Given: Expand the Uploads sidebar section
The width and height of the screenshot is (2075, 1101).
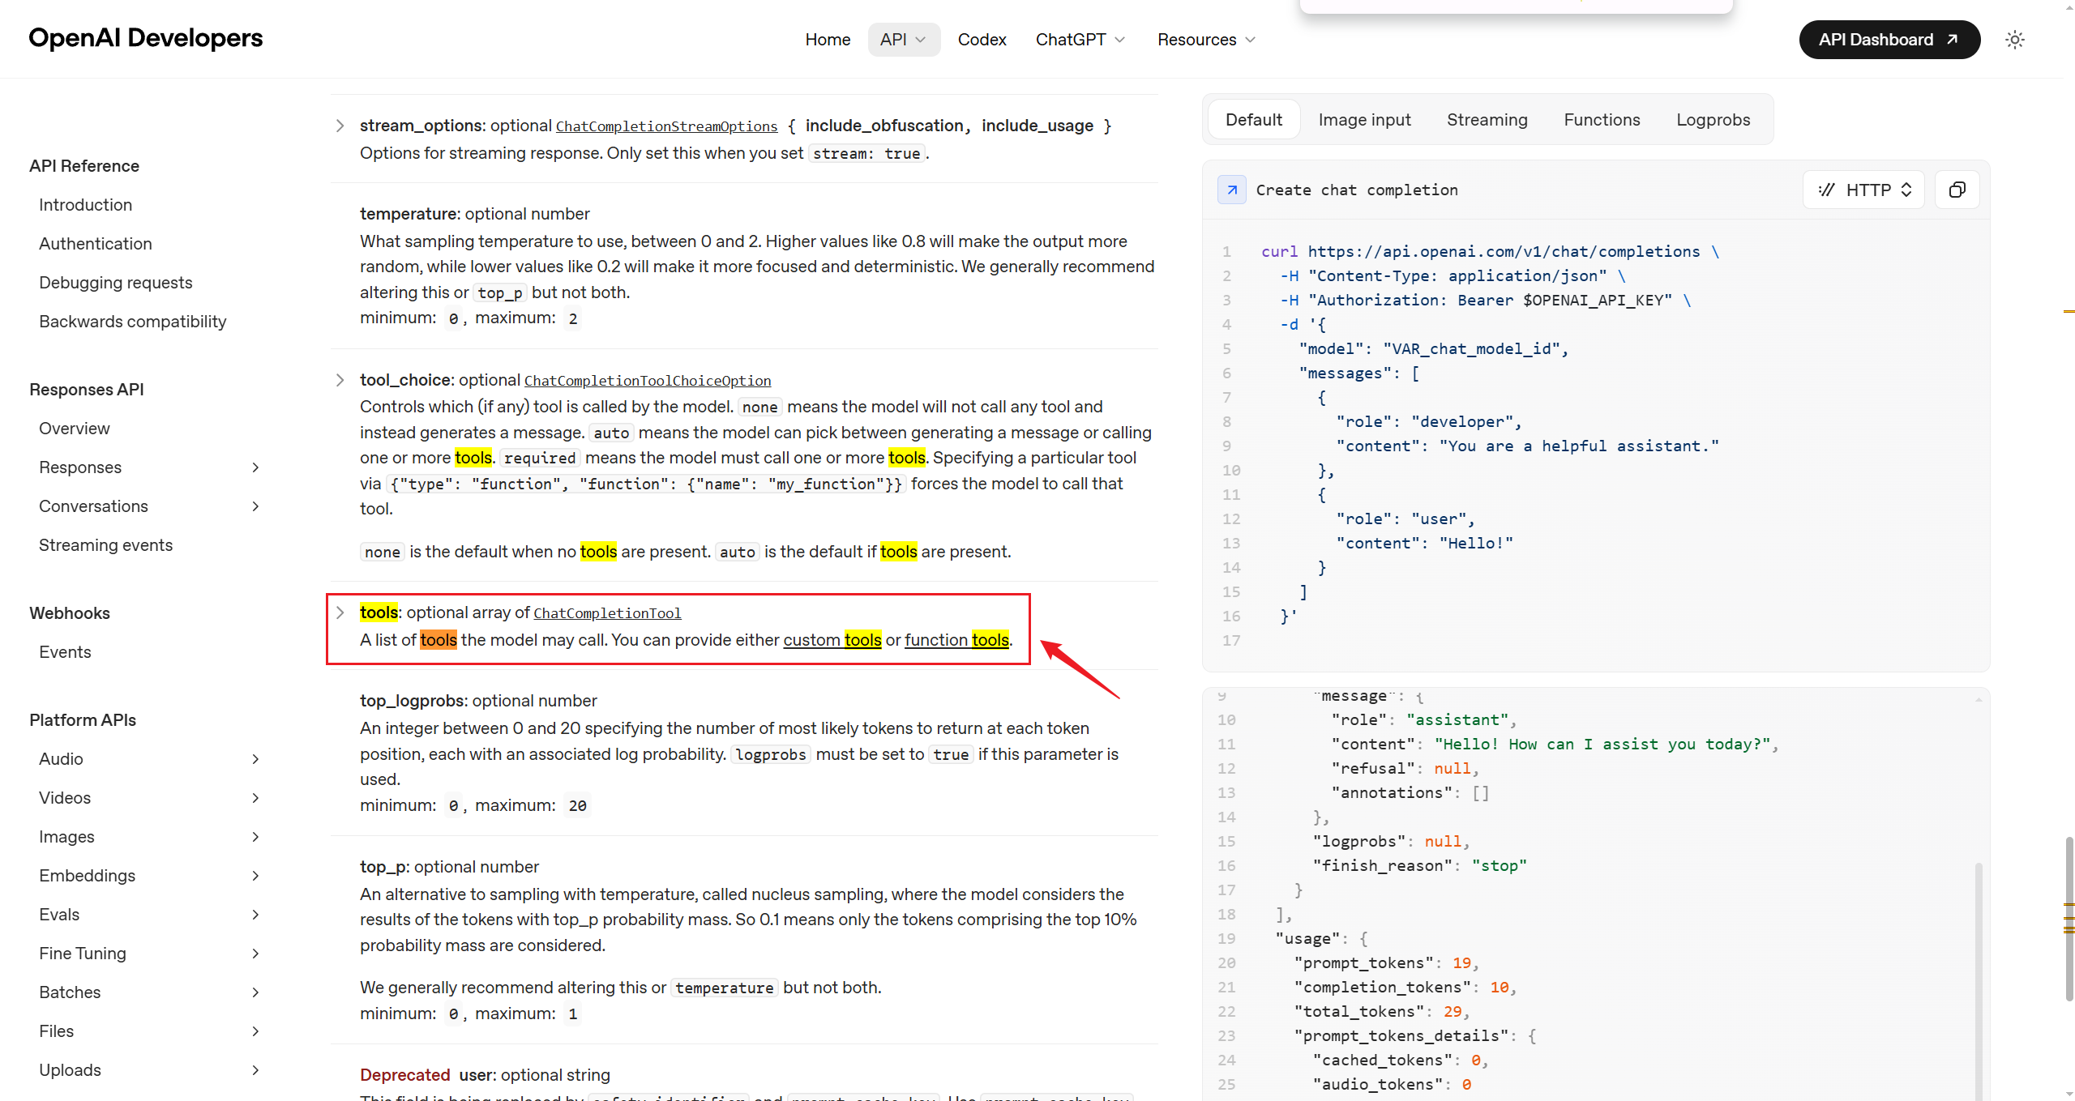Looking at the screenshot, I should coord(255,1070).
